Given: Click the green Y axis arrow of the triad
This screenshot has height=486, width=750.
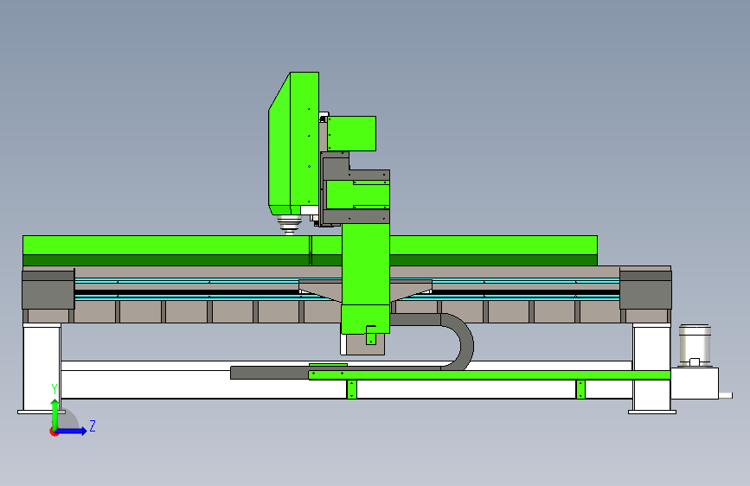Looking at the screenshot, I should 54,413.
